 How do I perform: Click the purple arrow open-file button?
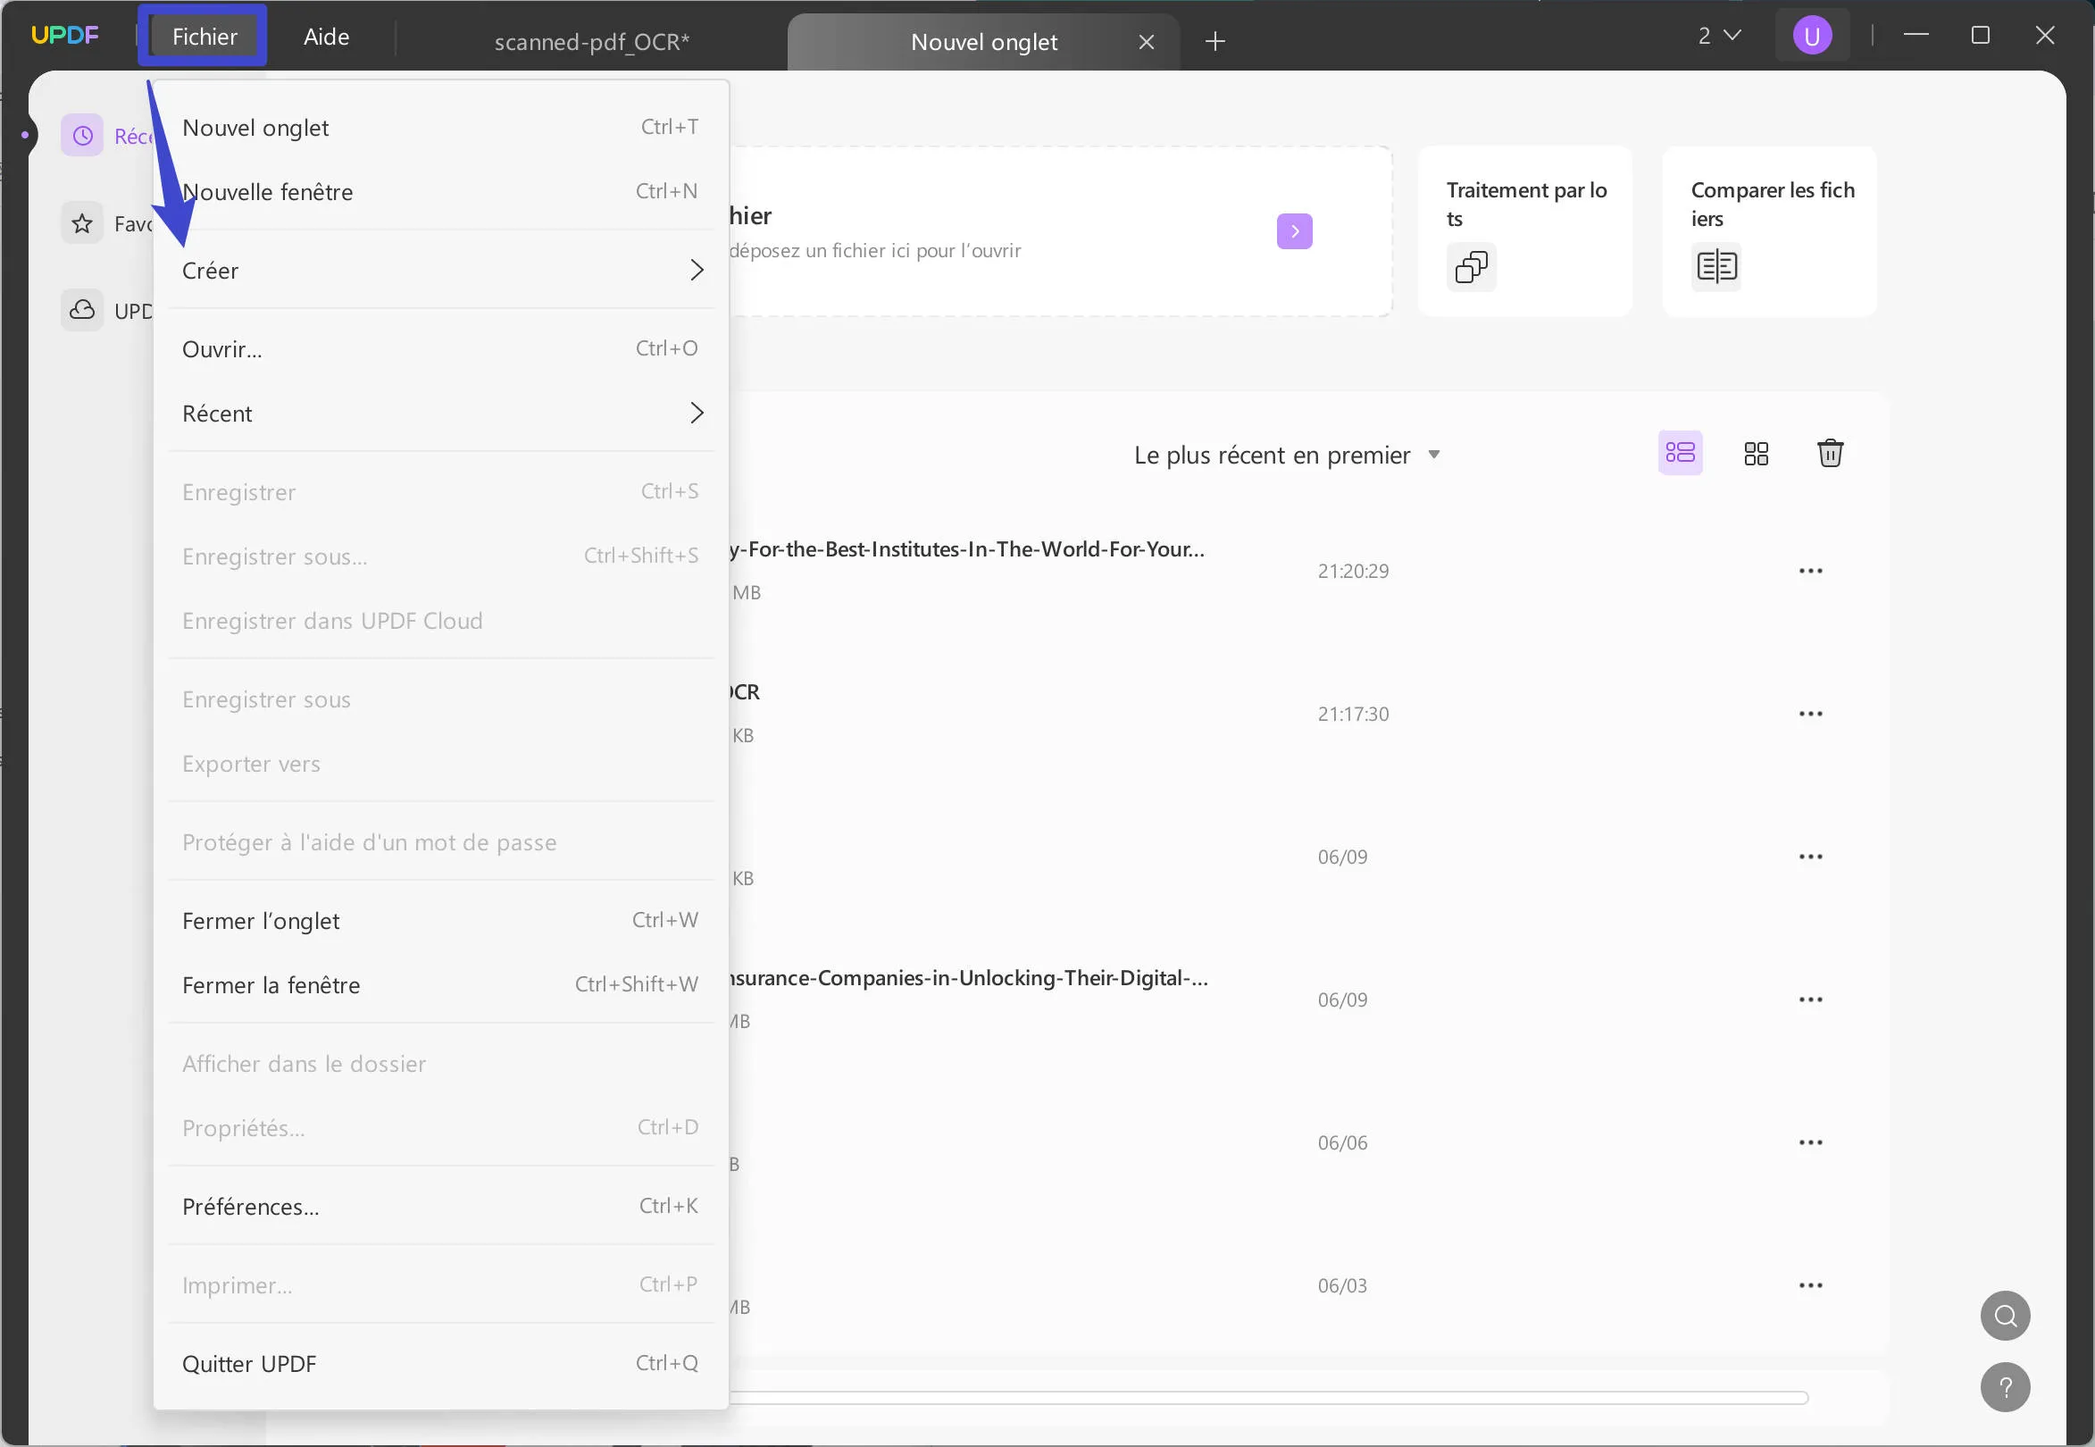coord(1295,231)
